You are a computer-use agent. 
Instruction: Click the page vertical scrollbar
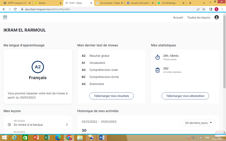[225, 52]
